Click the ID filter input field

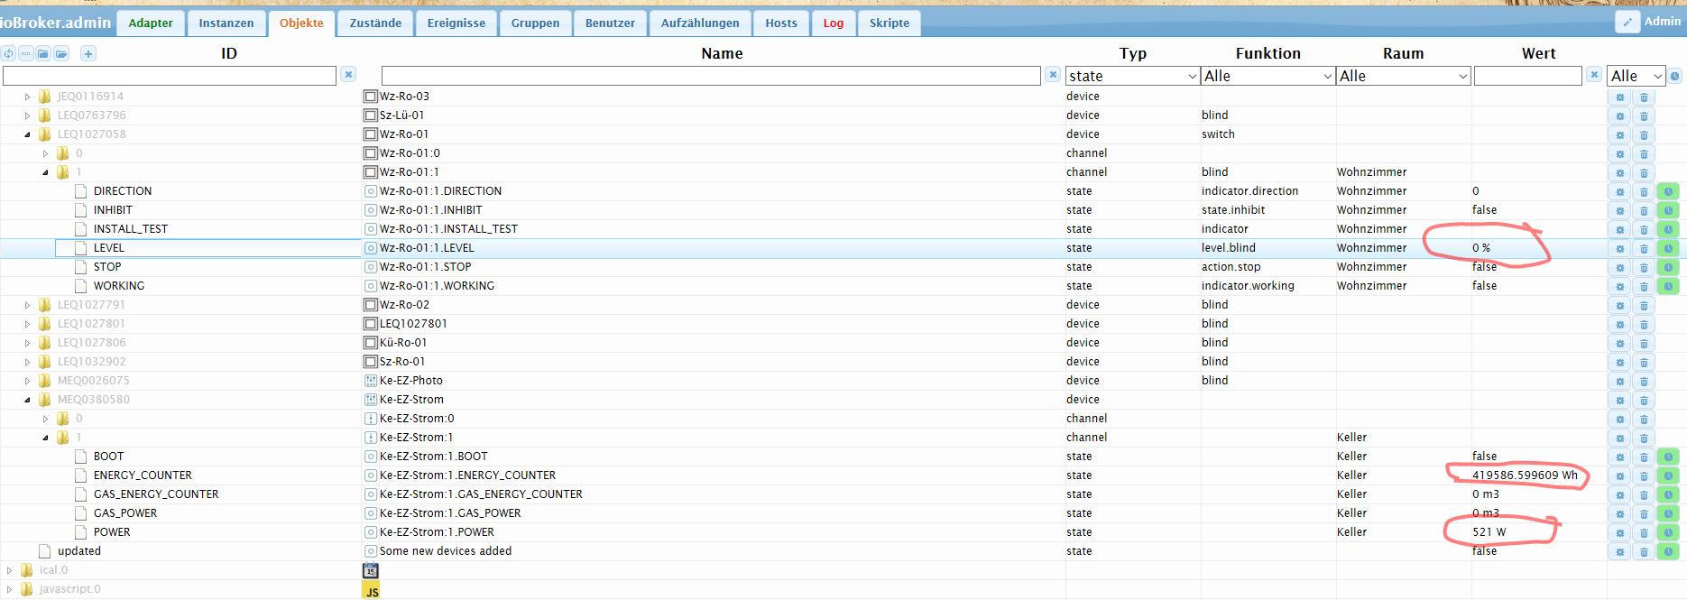pos(170,77)
